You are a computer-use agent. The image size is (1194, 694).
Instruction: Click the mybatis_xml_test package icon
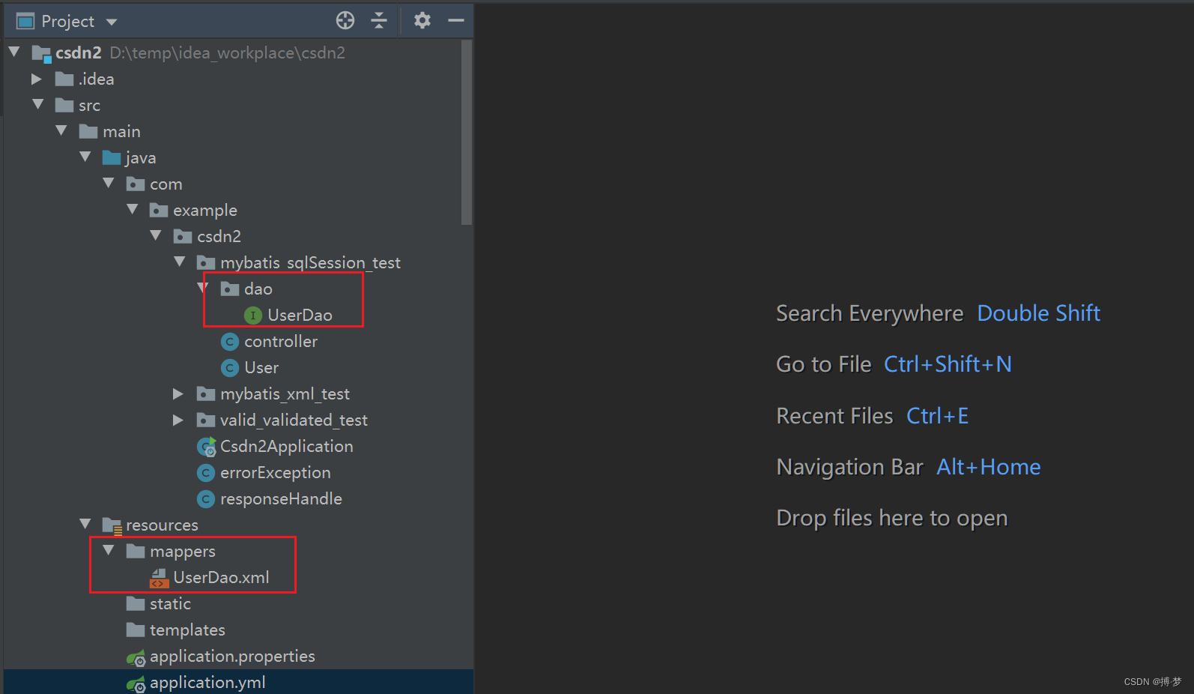(206, 393)
